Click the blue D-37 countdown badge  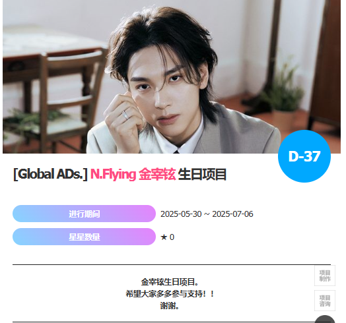point(304,156)
